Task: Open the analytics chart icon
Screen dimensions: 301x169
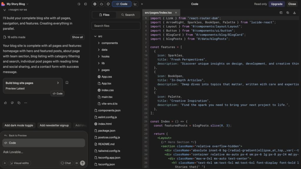Action: [x=135, y=4]
